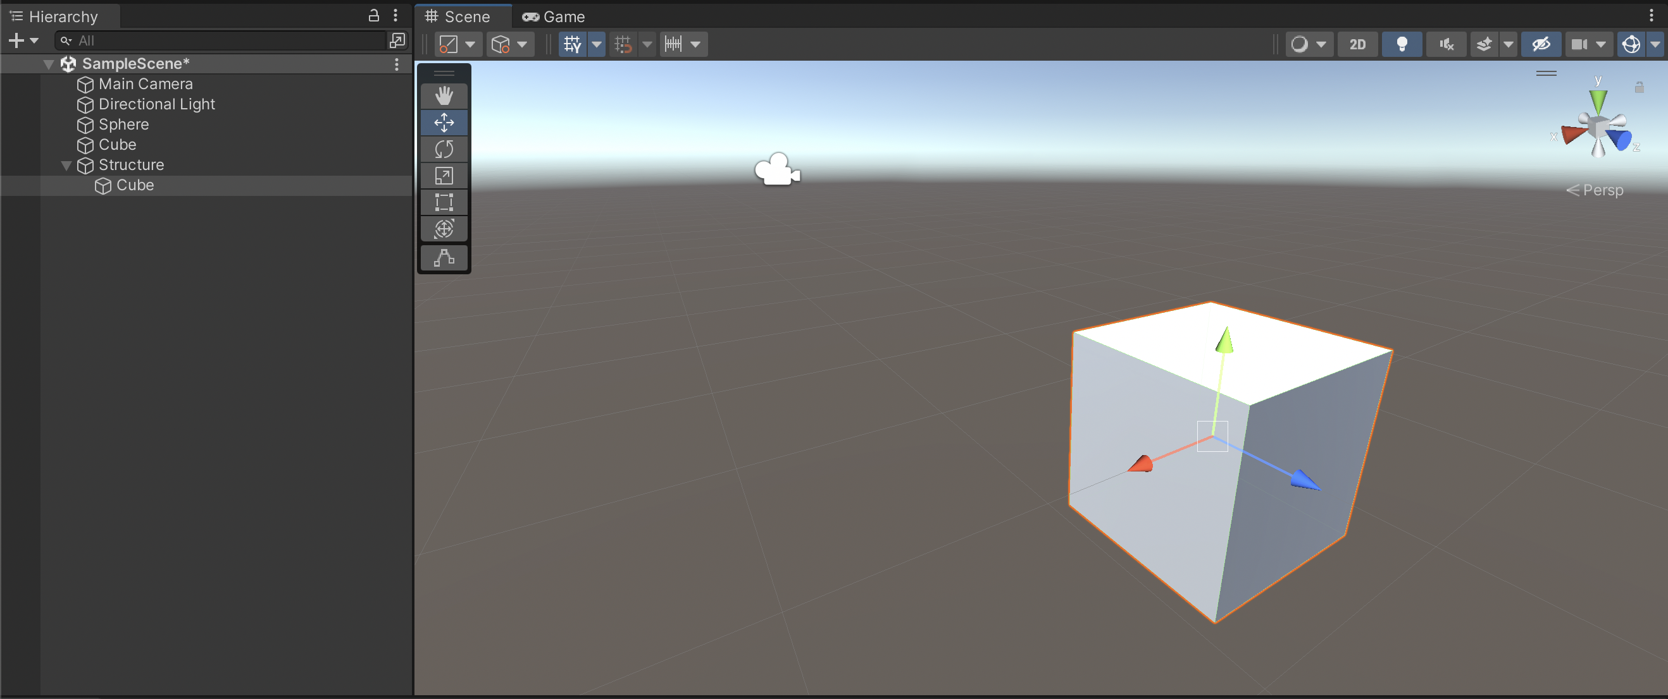Collapse the SampleScene hierarchy root
This screenshot has width=1668, height=699.
point(49,64)
